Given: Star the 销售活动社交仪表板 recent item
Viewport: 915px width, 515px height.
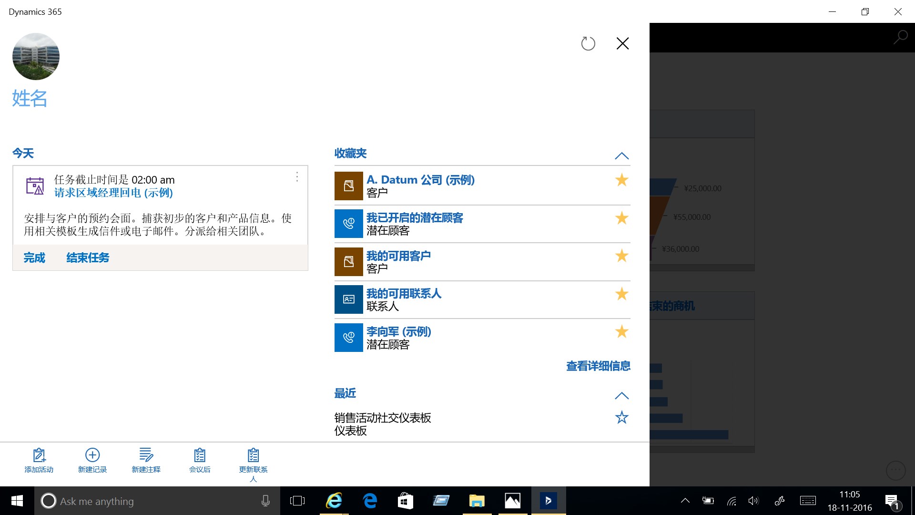Looking at the screenshot, I should (621, 418).
